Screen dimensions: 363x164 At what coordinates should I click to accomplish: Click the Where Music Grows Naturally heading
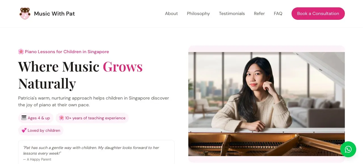coord(81,75)
